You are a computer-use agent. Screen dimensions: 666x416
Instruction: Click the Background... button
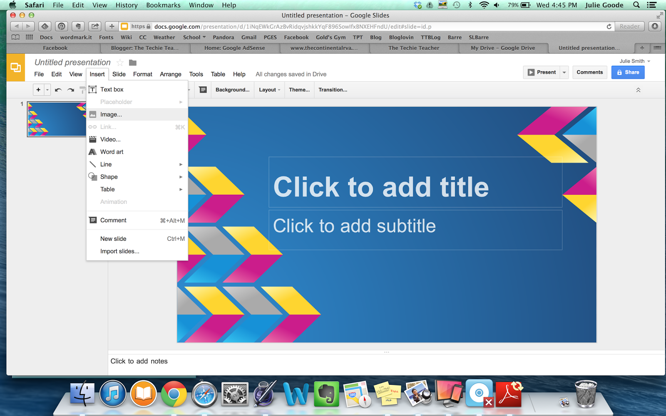pyautogui.click(x=233, y=90)
